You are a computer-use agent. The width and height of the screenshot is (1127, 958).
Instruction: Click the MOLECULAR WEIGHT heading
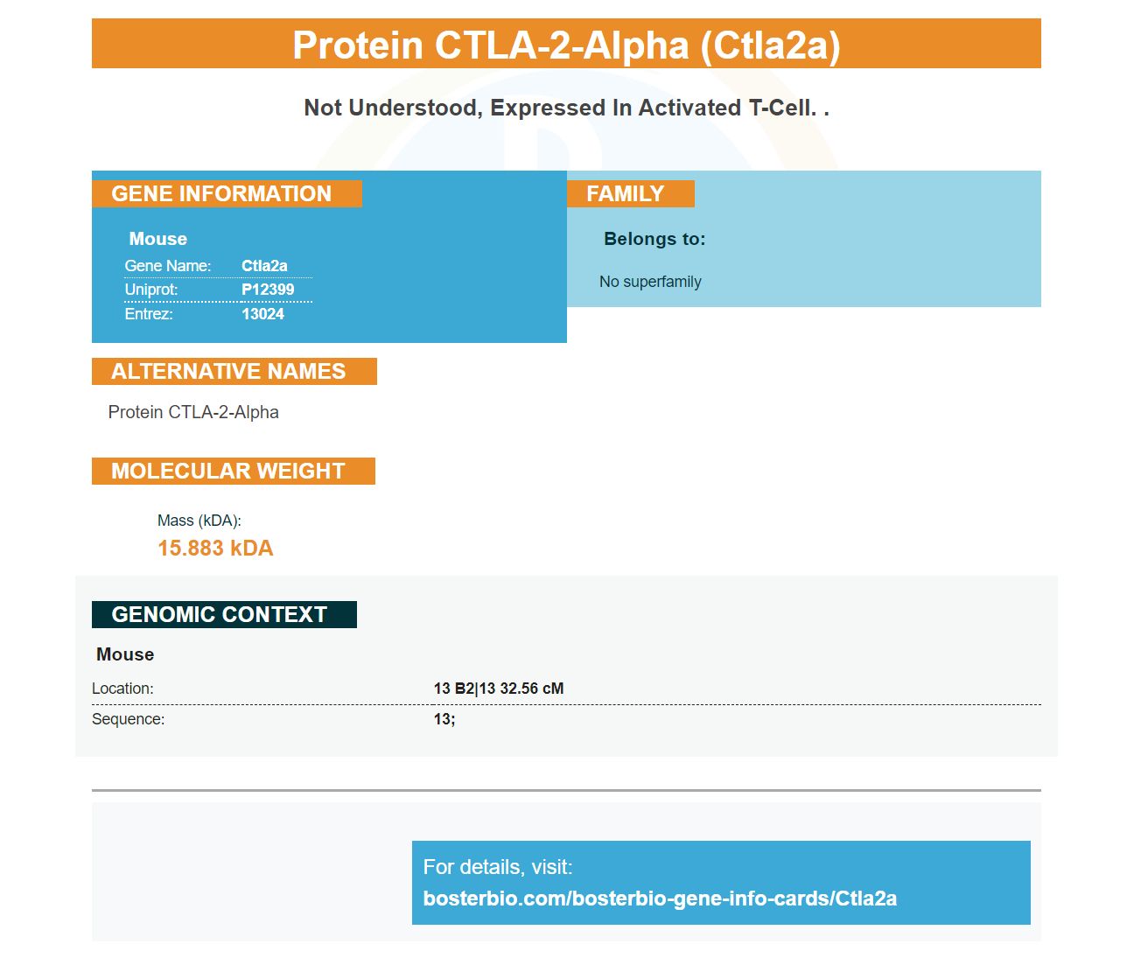point(233,471)
